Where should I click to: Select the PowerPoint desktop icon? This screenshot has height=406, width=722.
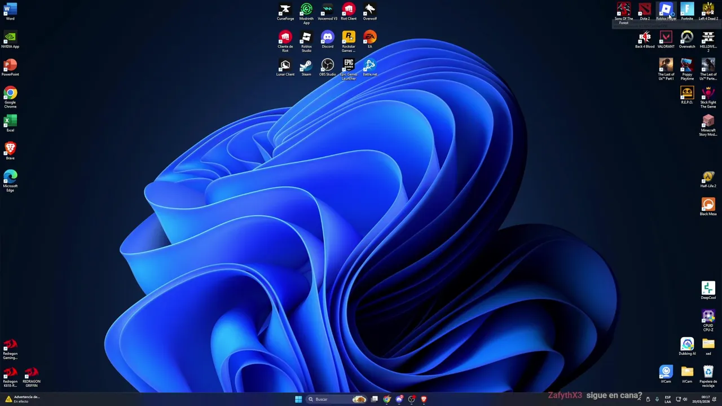[10, 68]
